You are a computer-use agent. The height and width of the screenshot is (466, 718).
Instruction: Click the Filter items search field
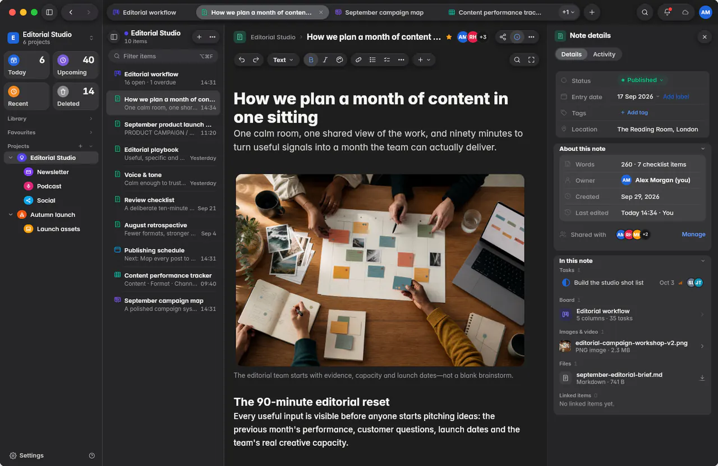[163, 56]
